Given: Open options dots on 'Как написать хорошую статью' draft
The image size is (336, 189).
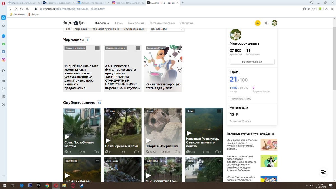Looking at the screenshot, I should (x=179, y=48).
